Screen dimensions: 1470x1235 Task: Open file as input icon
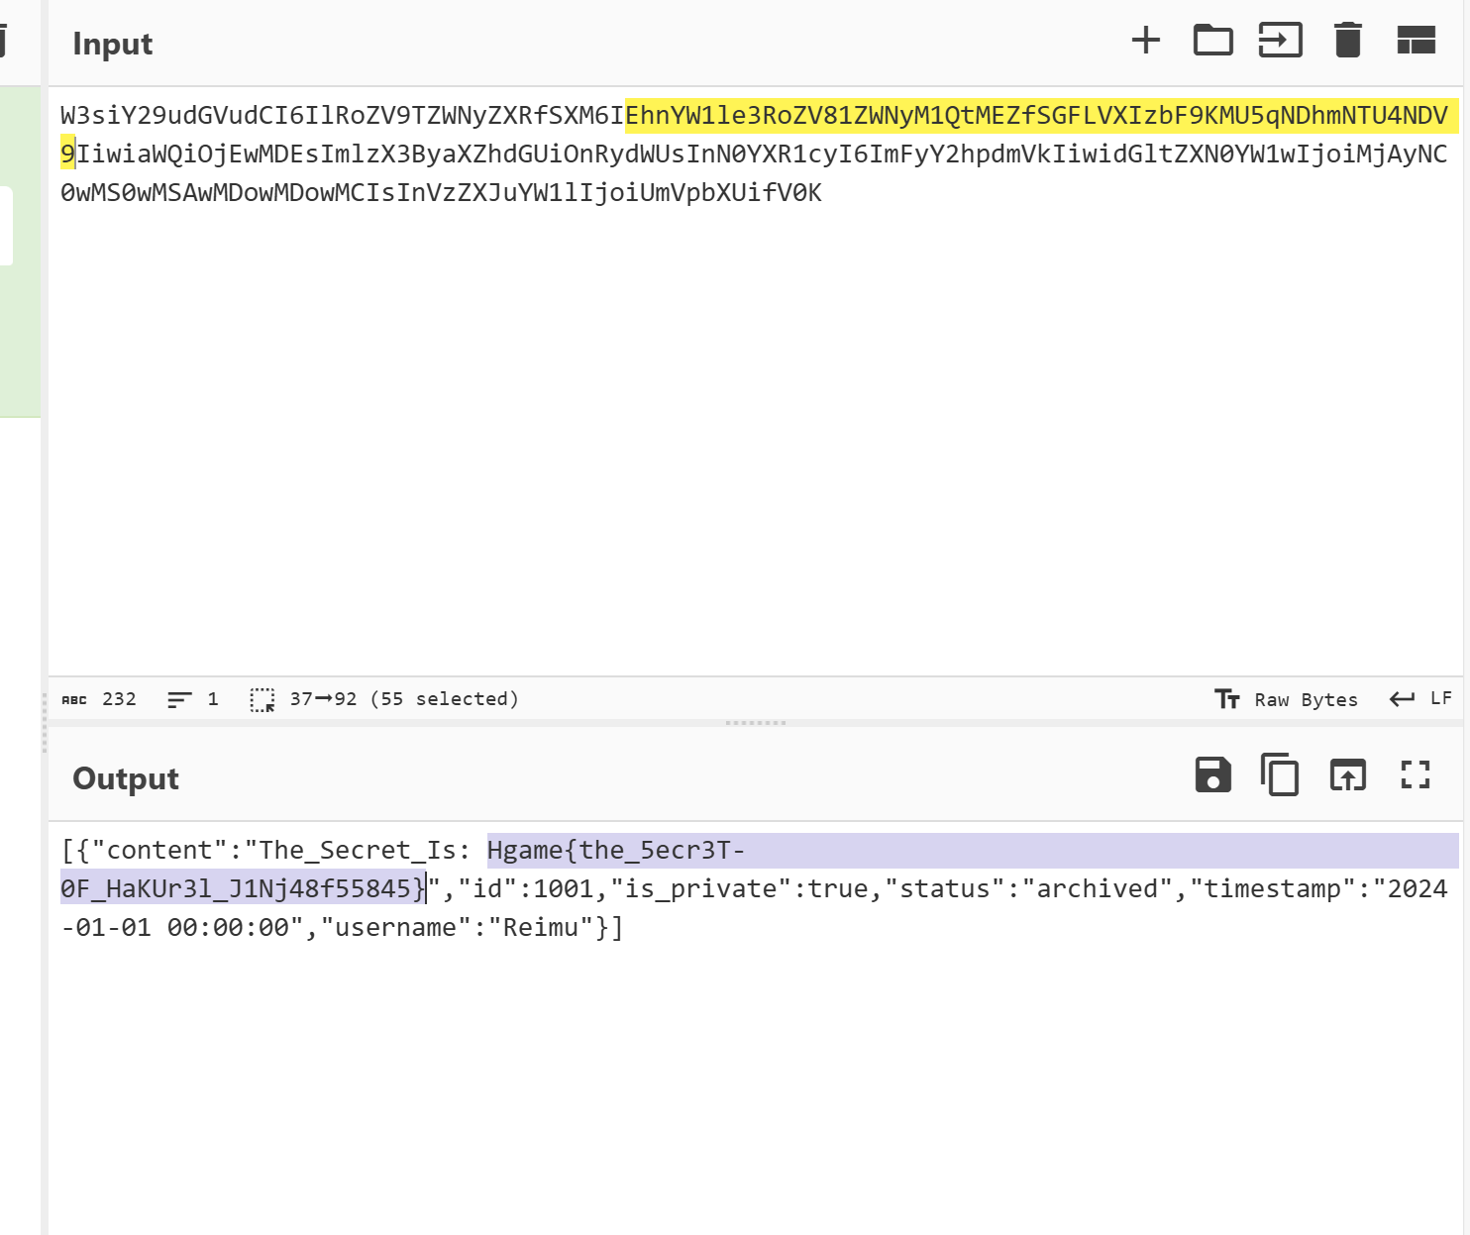click(1280, 41)
